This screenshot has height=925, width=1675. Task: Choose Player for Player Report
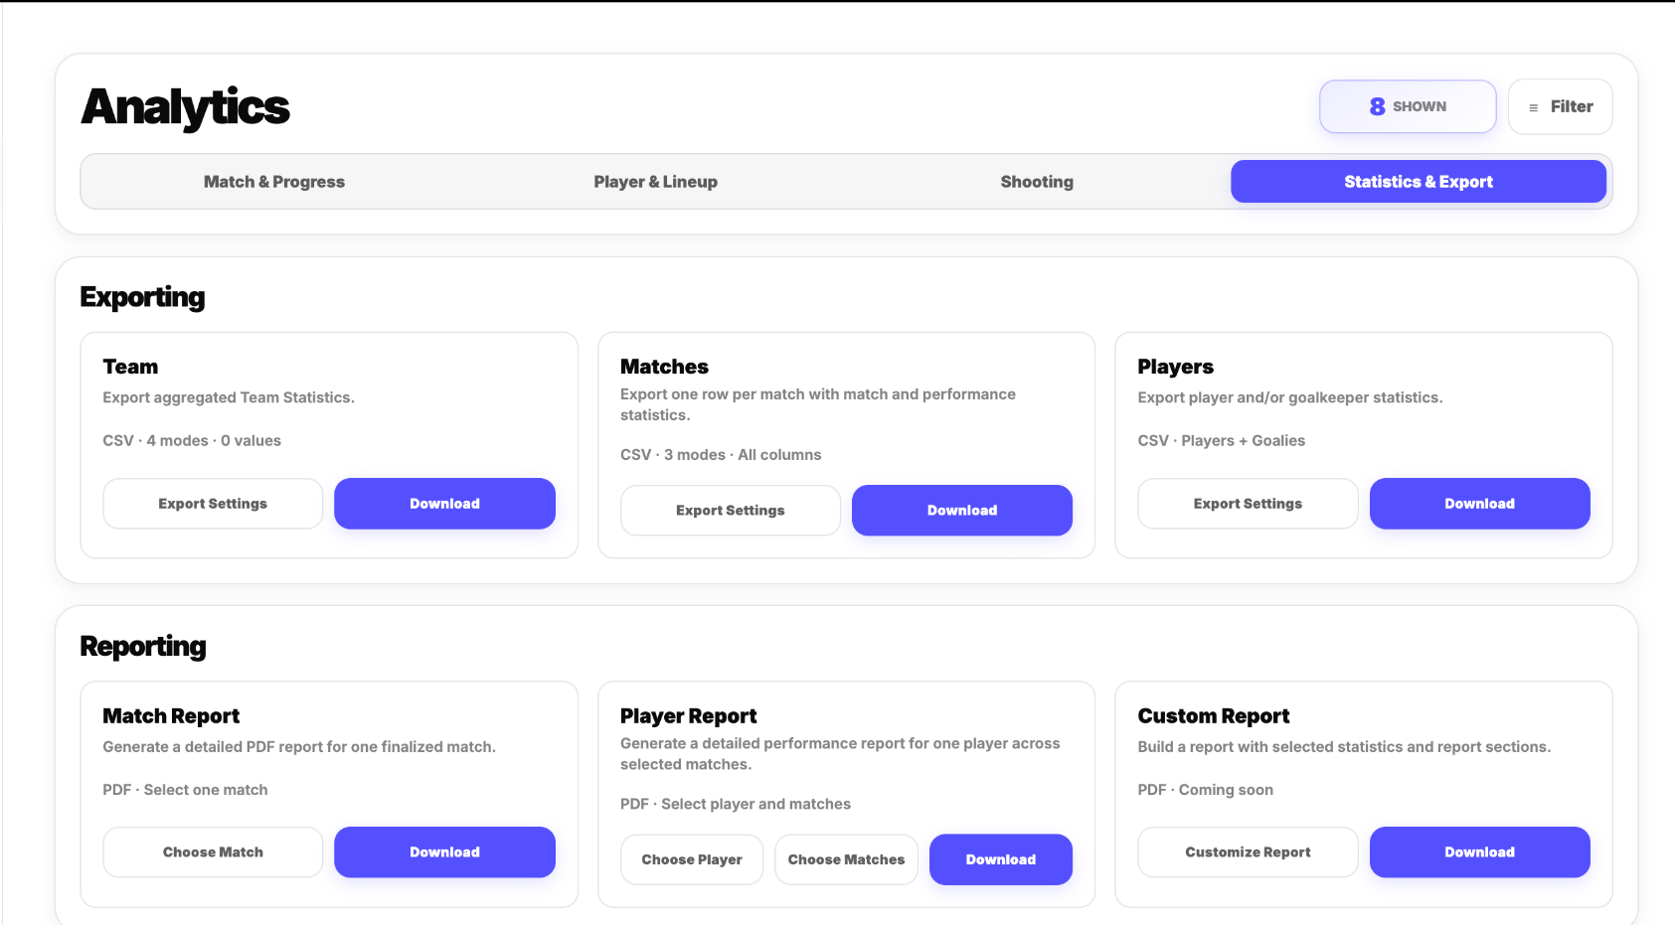pyautogui.click(x=692, y=859)
